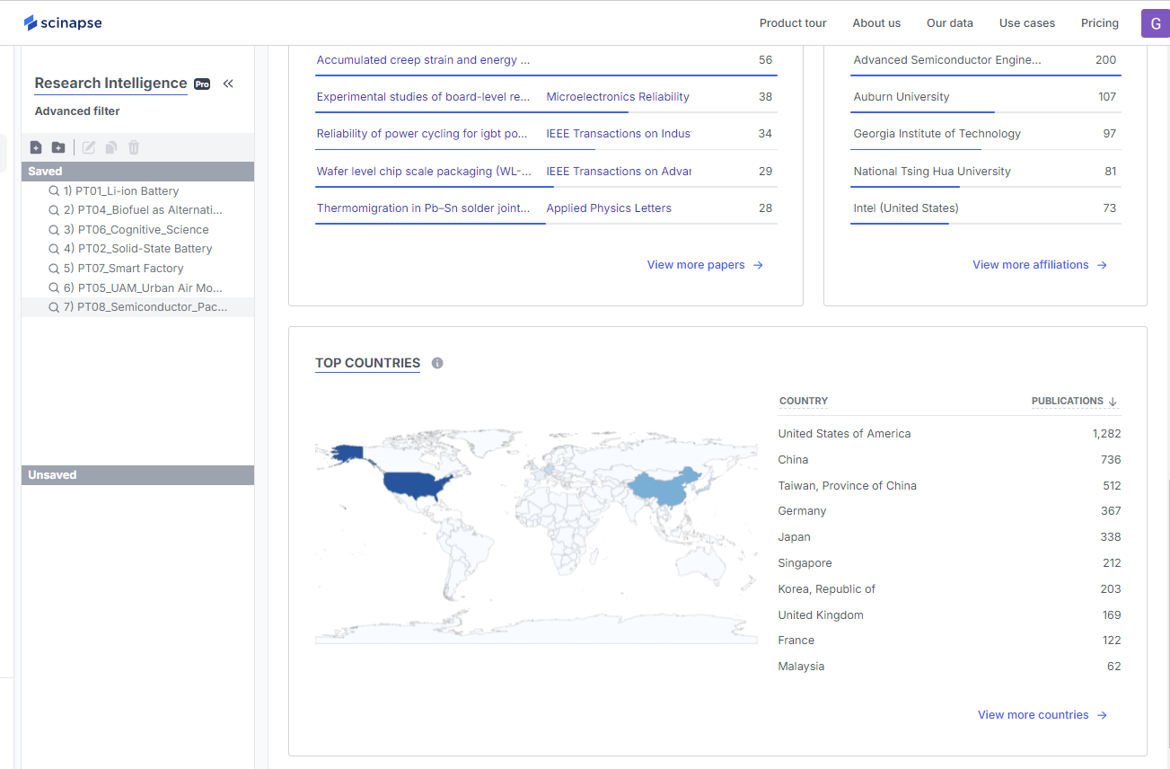Click the 1,282 publications count
The image size is (1170, 769).
[1107, 434]
